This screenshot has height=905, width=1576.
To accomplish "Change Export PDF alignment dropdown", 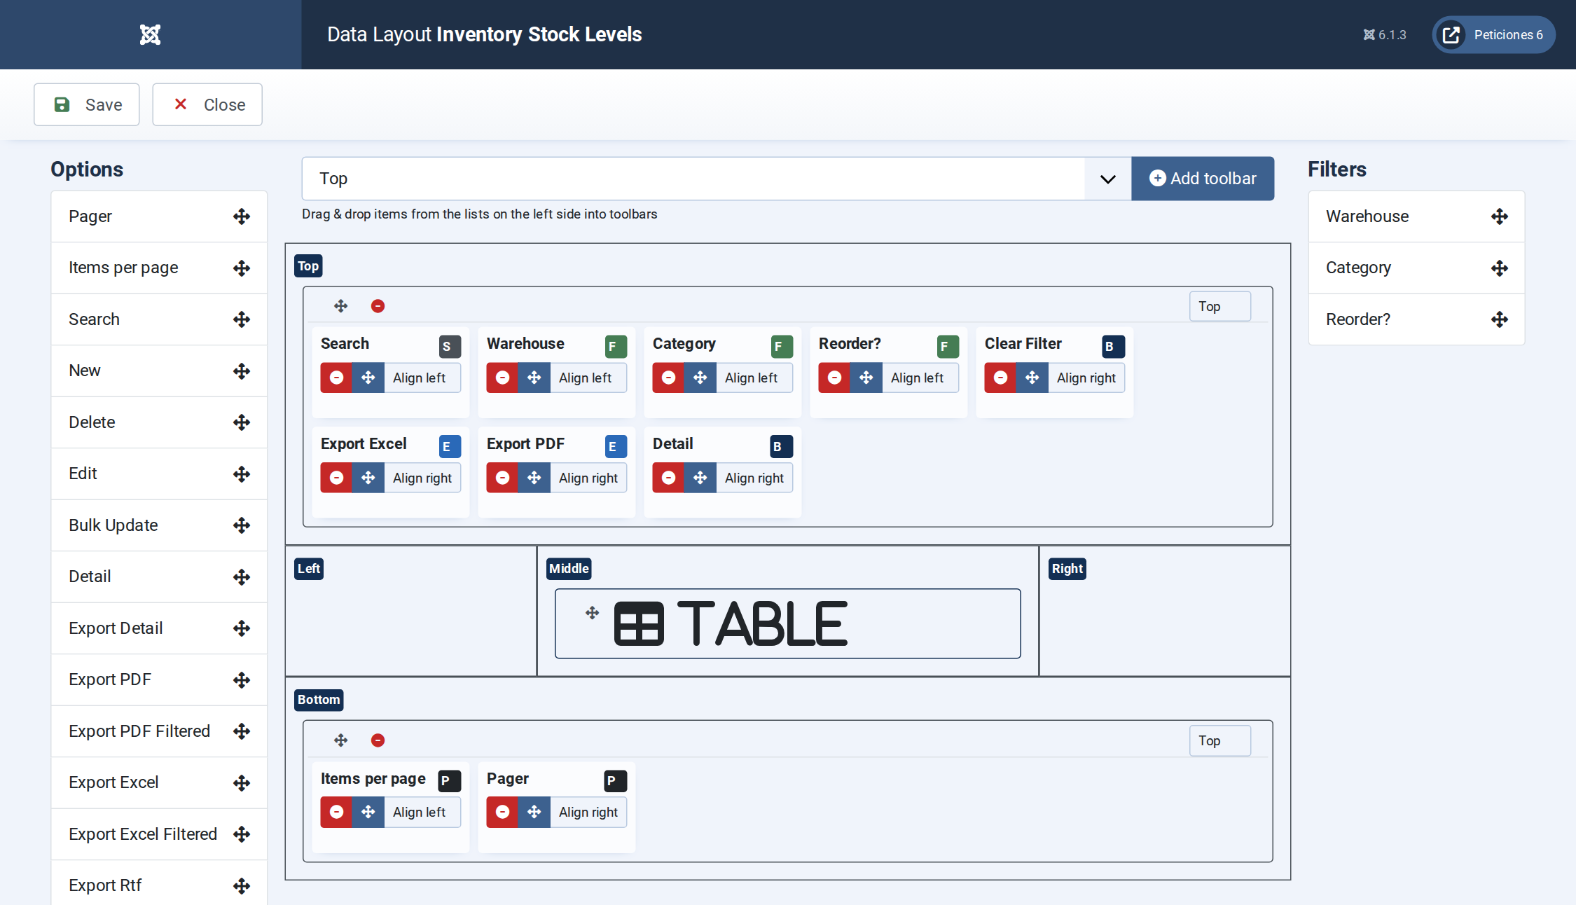I will (588, 478).
